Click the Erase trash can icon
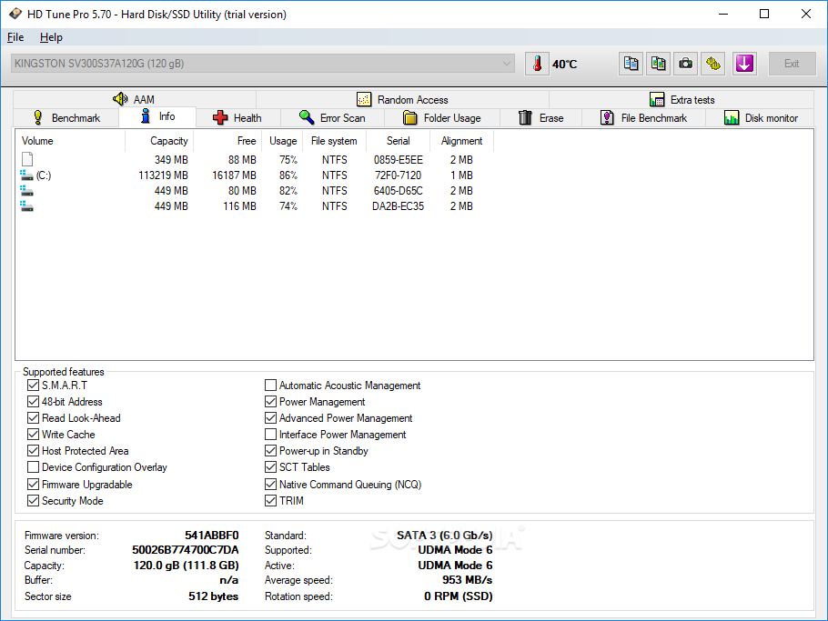 tap(525, 117)
